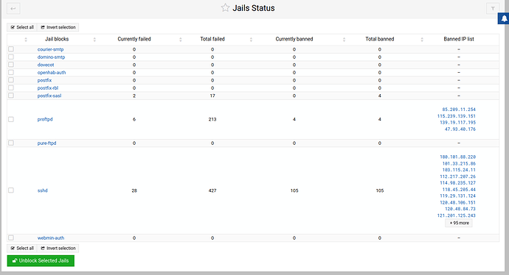Sort by Currently banned column arrows
The height and width of the screenshot is (275, 509).
point(344,40)
